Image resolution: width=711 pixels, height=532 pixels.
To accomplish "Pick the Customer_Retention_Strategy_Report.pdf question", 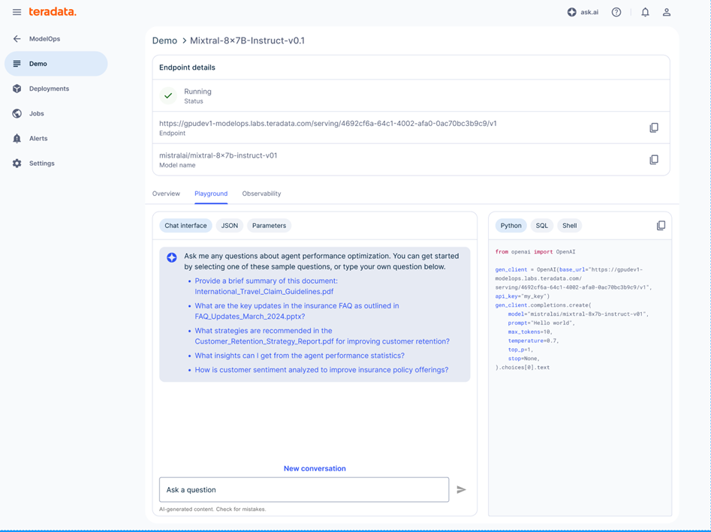I will click(x=322, y=336).
